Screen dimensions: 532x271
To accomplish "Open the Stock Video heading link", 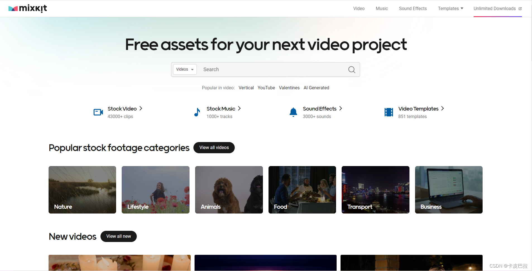I will [x=122, y=109].
